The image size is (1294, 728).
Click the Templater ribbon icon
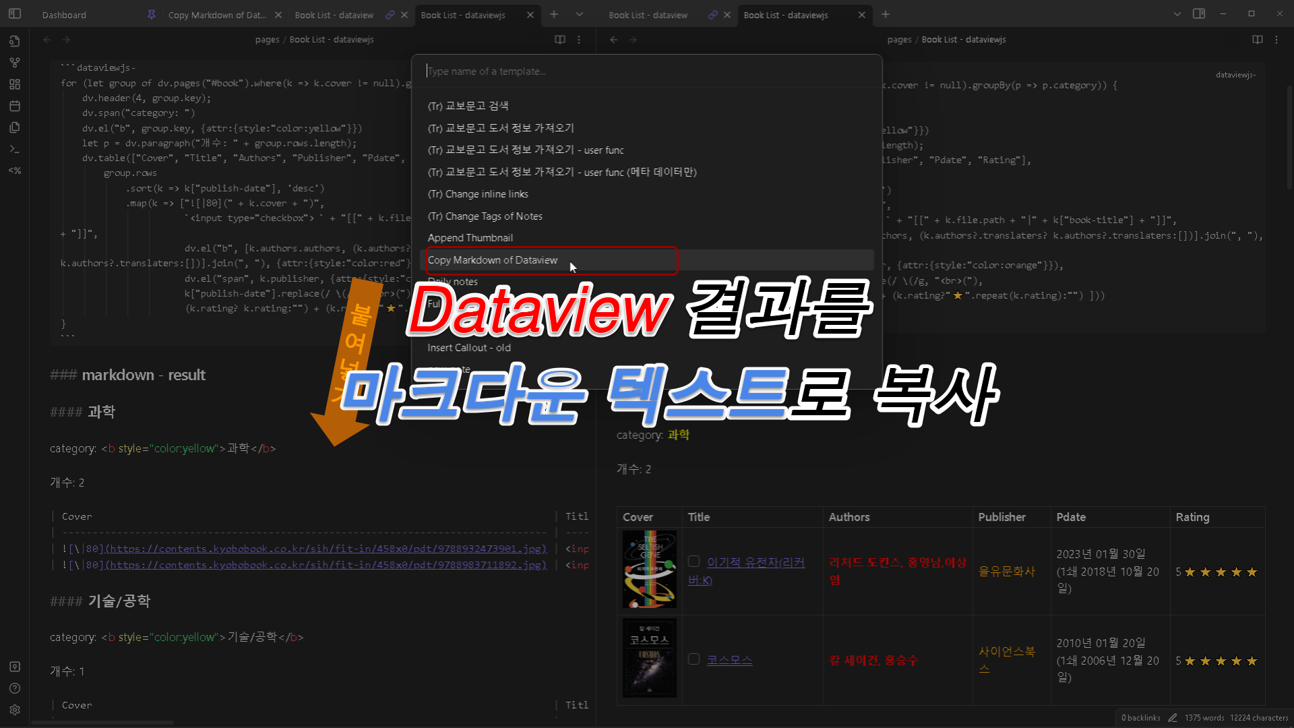coord(15,171)
